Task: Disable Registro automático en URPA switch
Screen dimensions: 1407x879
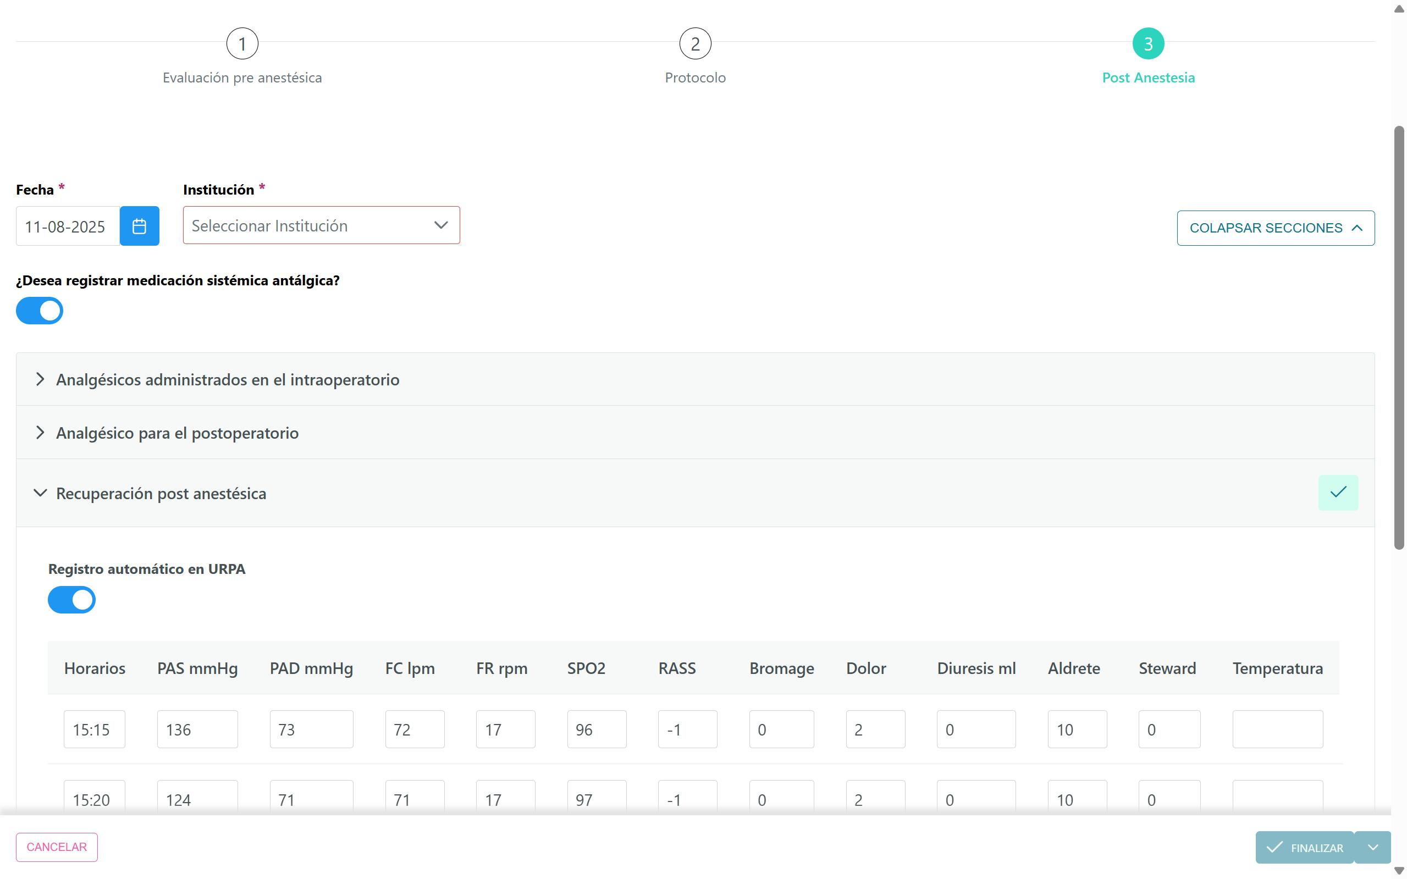Action: 71,599
